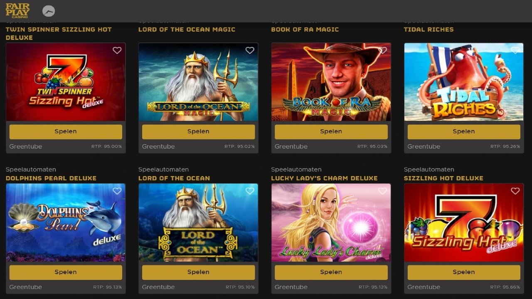Click the Tidal Riches title text
This screenshot has height=299, width=532.
(429, 29)
